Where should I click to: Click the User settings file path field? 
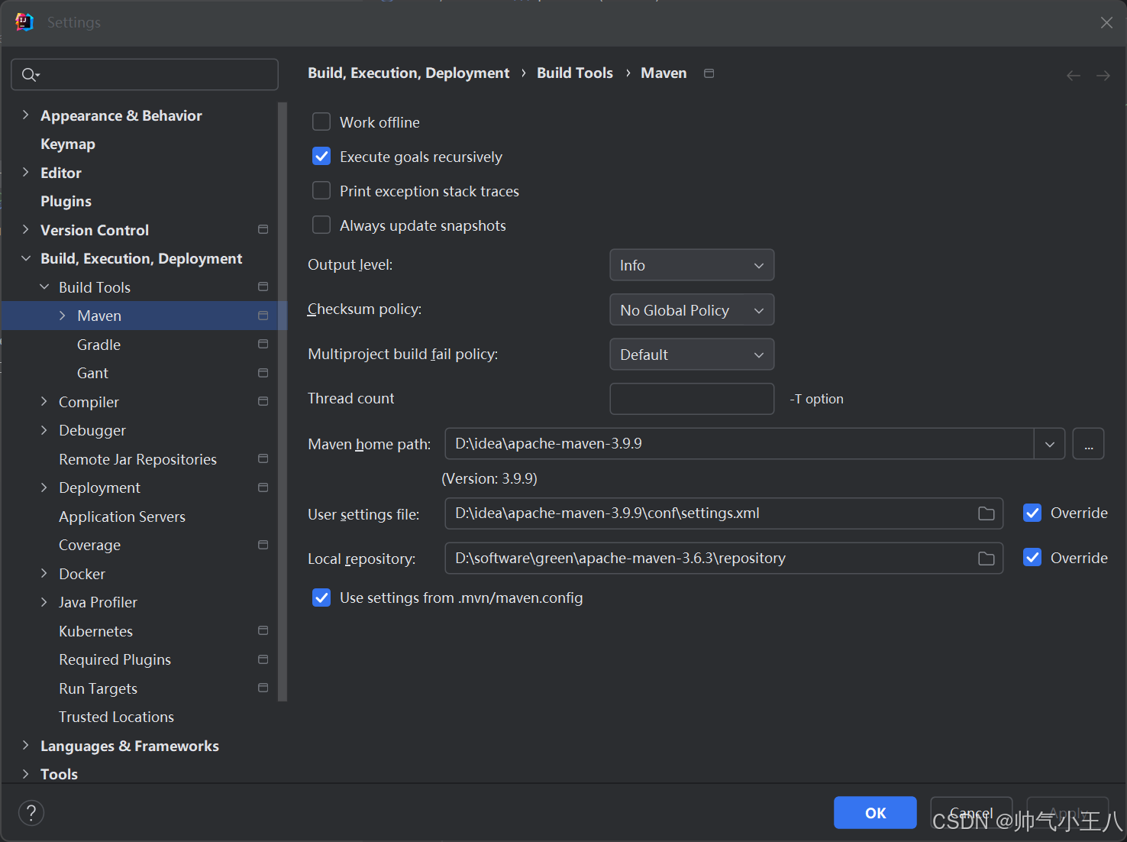point(724,513)
